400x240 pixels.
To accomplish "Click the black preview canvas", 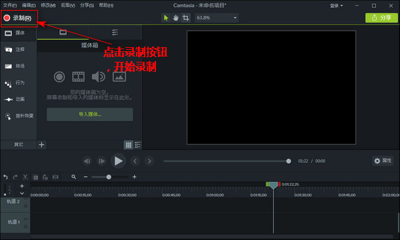I will pyautogui.click(x=271, y=88).
